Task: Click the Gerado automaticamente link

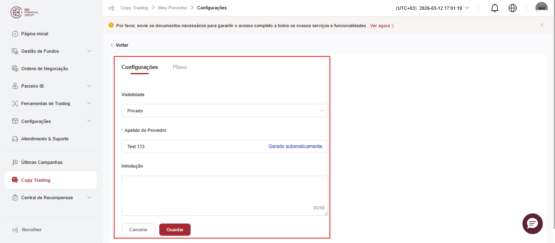Action: pyautogui.click(x=296, y=146)
